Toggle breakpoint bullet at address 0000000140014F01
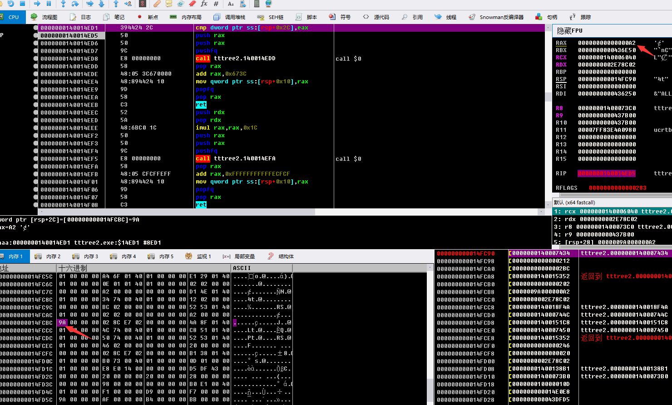 pyautogui.click(x=36, y=182)
